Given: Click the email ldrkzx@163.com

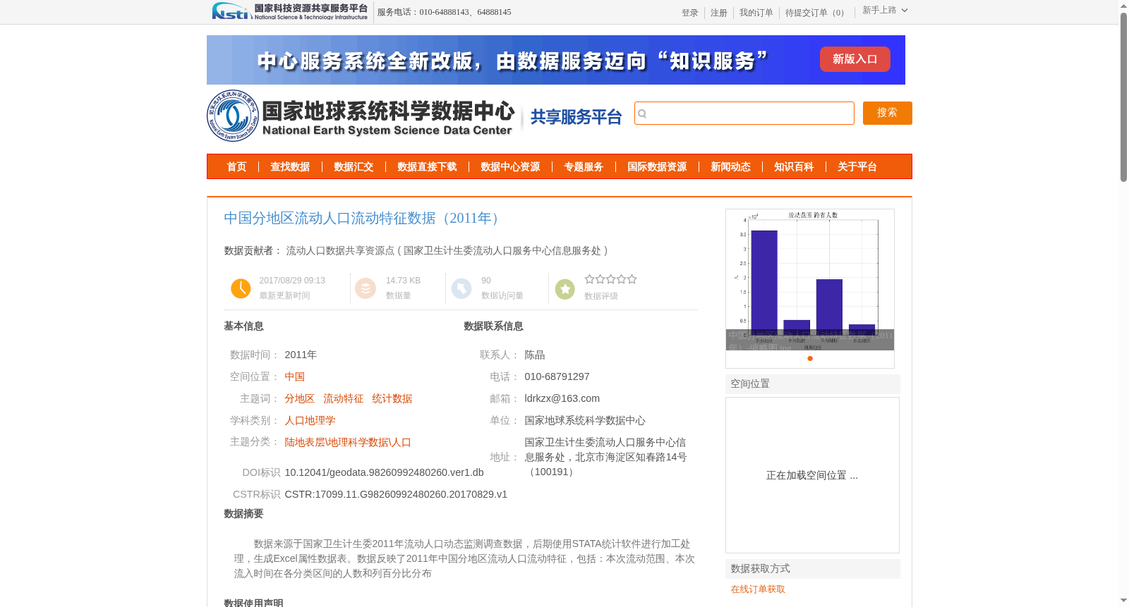Looking at the screenshot, I should click(x=562, y=398).
